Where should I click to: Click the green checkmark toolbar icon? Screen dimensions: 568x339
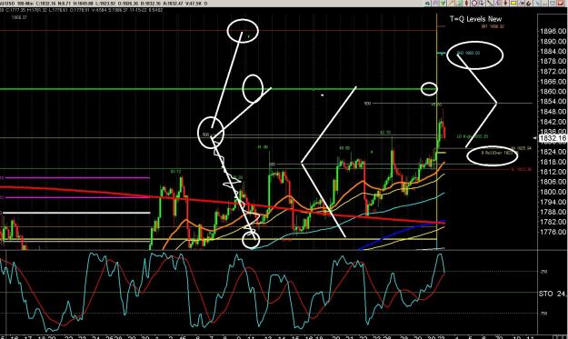point(443,3)
